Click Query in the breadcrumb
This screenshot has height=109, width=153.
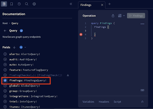pos(15,23)
